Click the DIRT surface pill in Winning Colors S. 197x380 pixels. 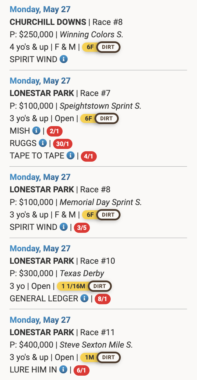tap(108, 47)
